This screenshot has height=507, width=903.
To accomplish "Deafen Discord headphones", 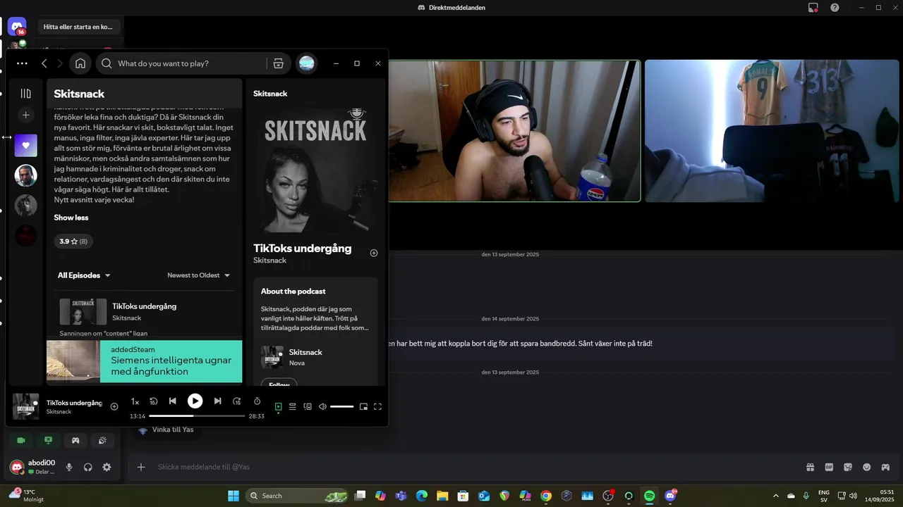I will (x=87, y=467).
